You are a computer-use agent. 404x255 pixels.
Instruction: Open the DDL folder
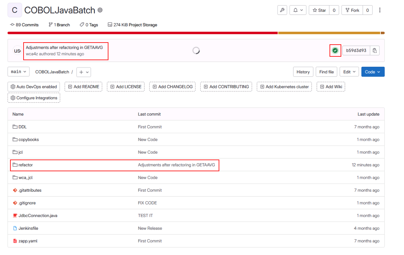23,127
